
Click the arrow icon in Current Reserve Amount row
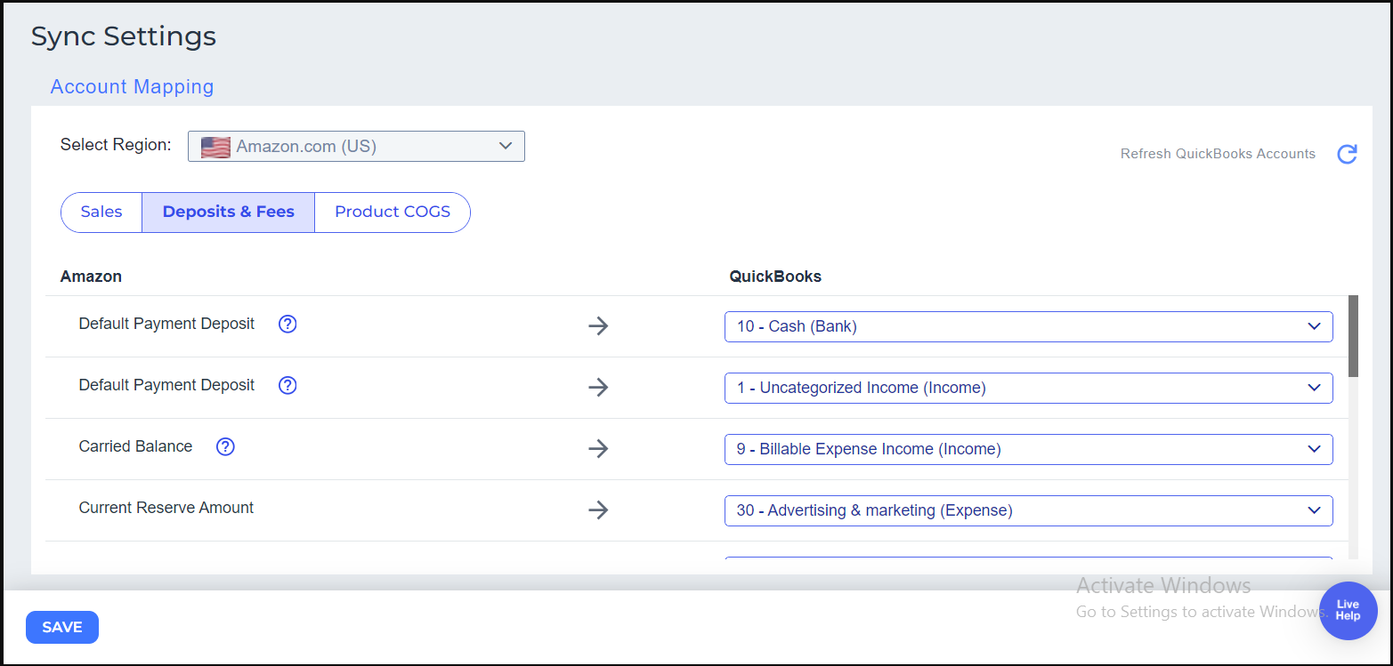598,510
